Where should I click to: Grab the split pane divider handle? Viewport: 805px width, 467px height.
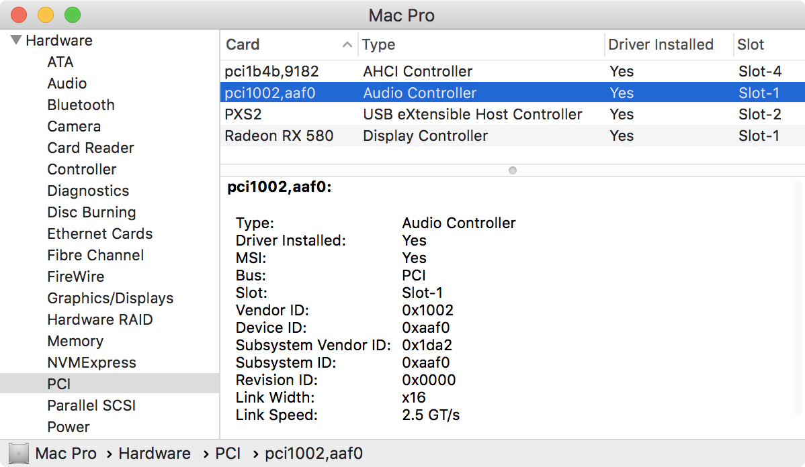[513, 170]
